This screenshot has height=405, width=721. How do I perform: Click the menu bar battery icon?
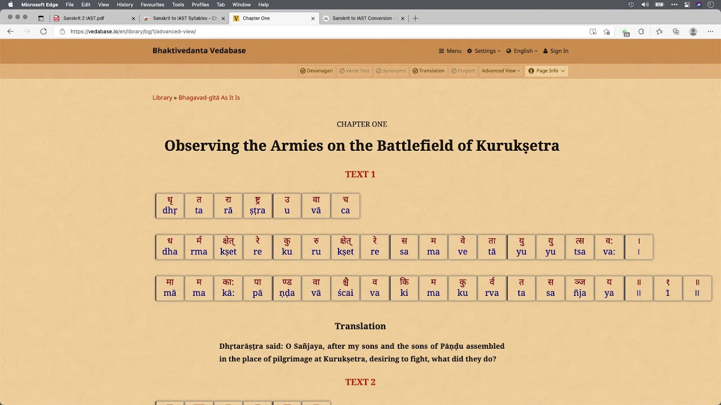659,4
